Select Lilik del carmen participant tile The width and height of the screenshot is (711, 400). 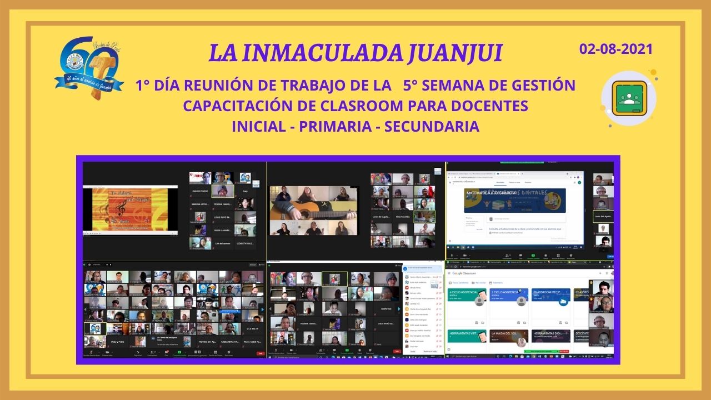(x=222, y=244)
